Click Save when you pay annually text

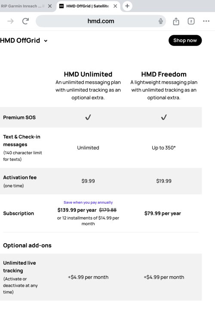pyautogui.click(x=88, y=202)
